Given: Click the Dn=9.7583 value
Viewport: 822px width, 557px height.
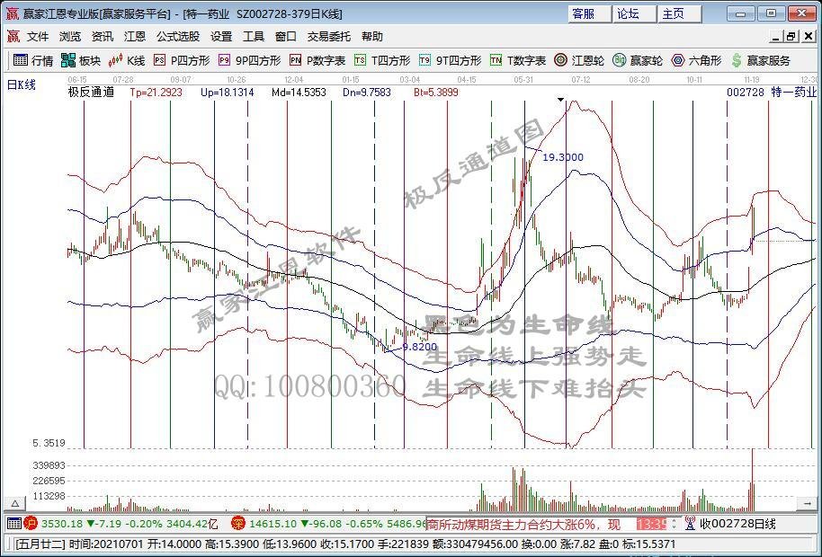Looking at the screenshot, I should tap(367, 93).
